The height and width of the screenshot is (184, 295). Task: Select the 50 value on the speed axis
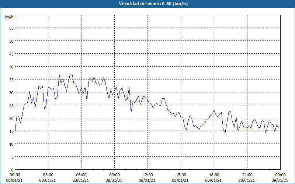point(11,41)
